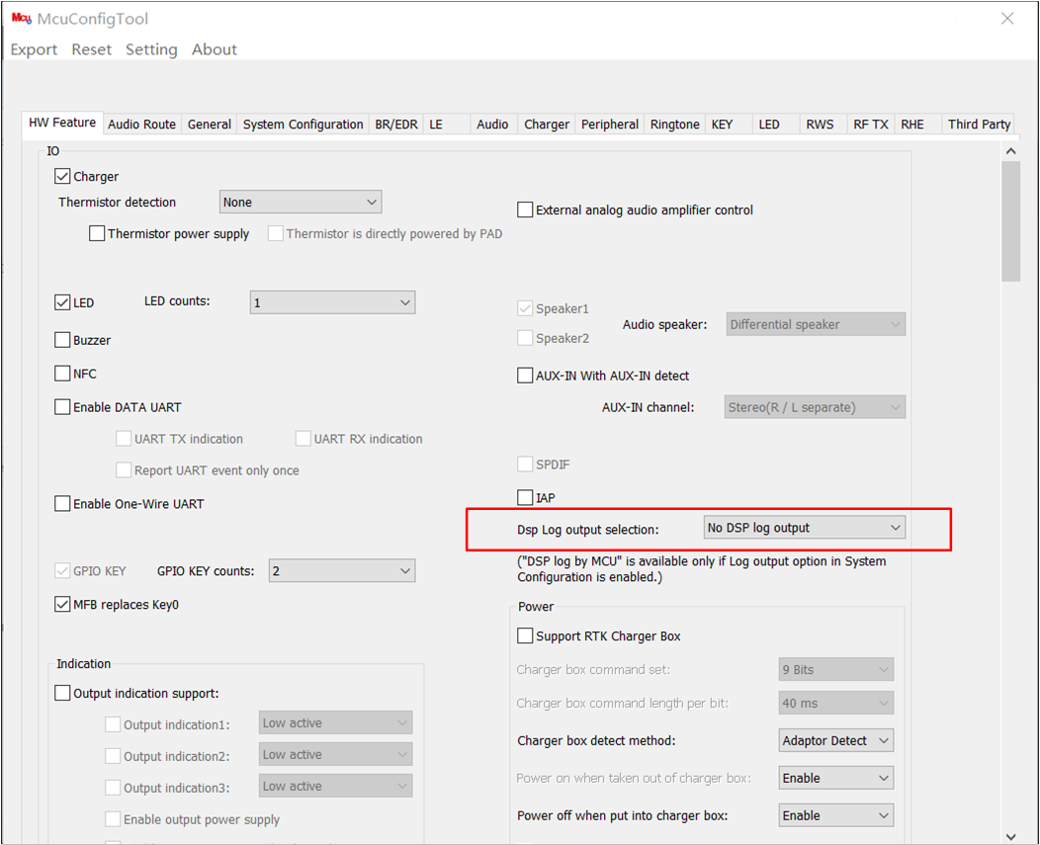The width and height of the screenshot is (1040, 845).
Task: Enable One-Wire UART
Action: click(x=62, y=503)
